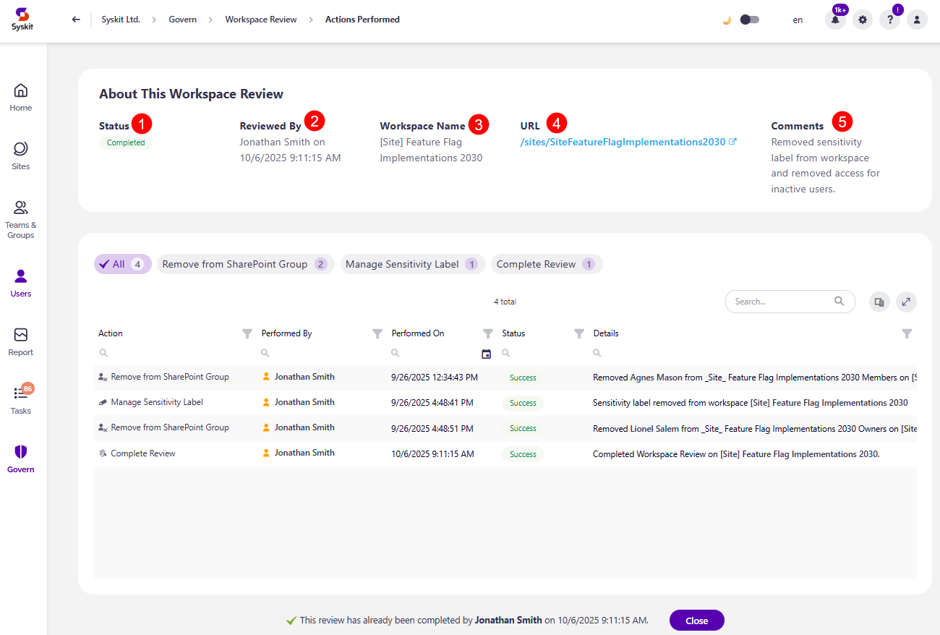Switch to Remove from SharePoint Group filter
This screenshot has height=635, width=940.
[x=245, y=264]
